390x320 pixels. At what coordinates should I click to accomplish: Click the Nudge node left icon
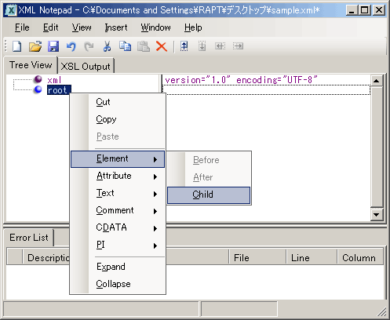click(x=220, y=46)
